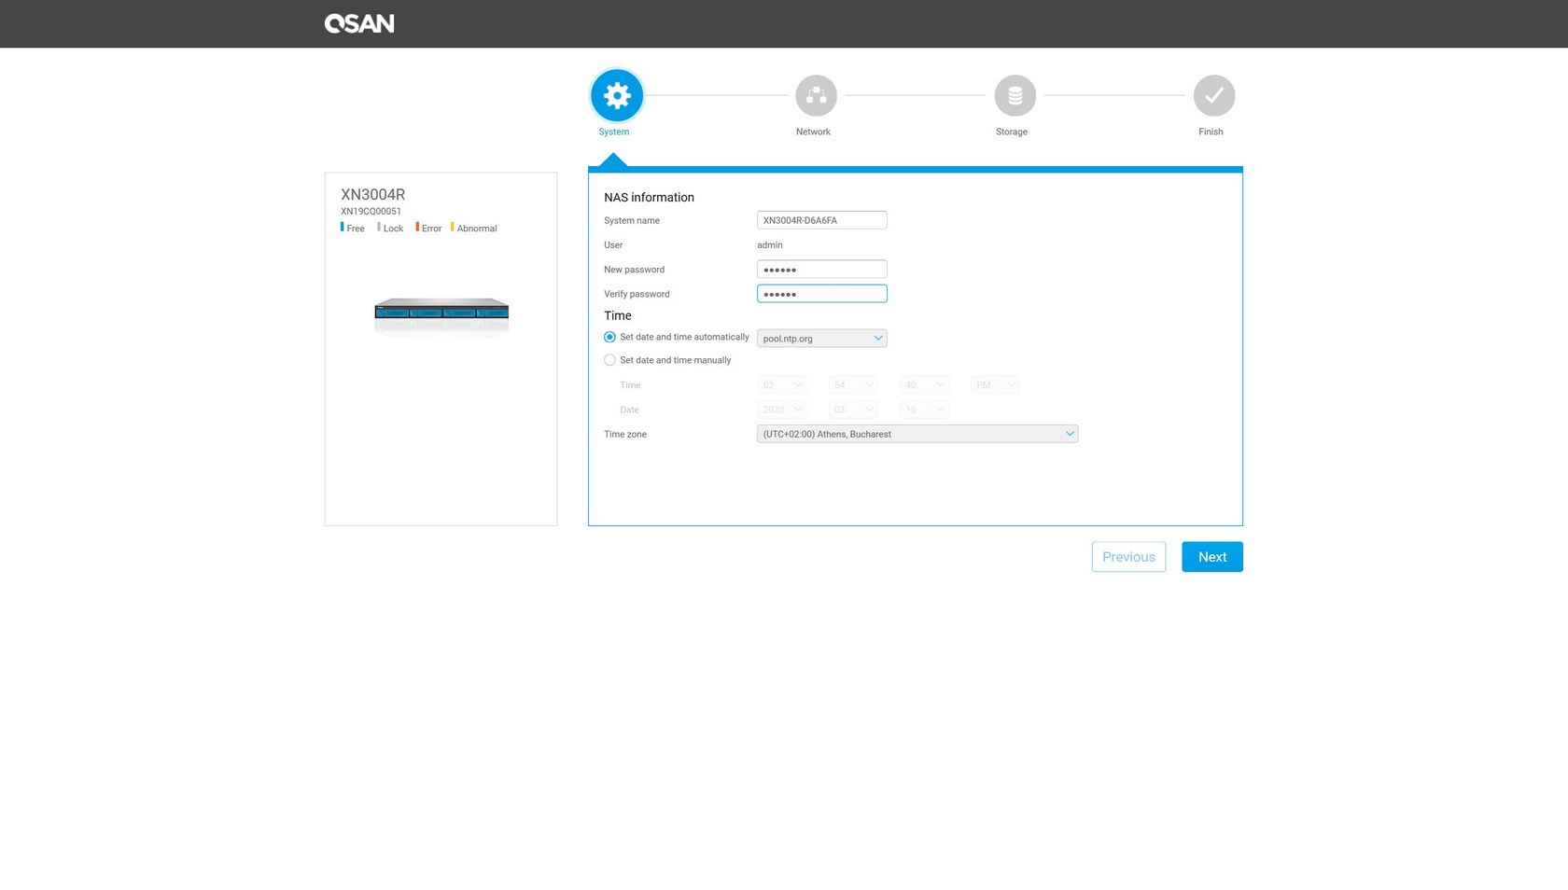Screen dimensions: 1568x890
Task: Click the Next button
Action: tap(1212, 557)
